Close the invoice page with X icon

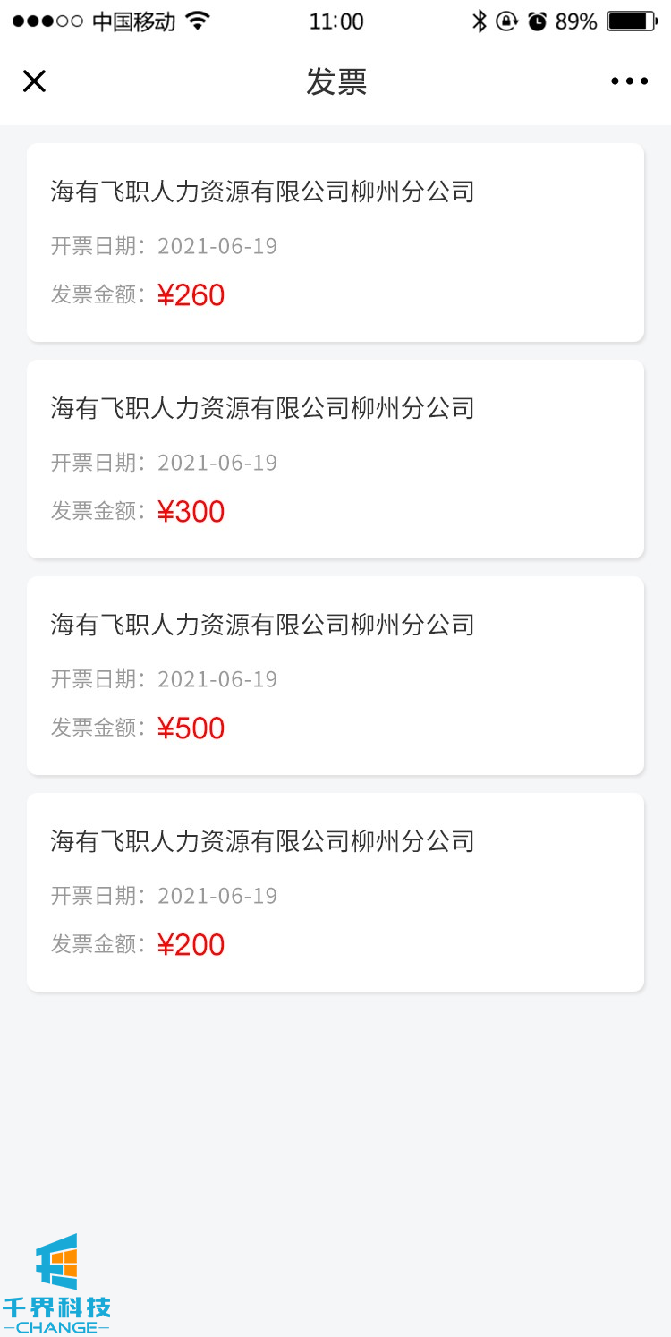point(34,81)
